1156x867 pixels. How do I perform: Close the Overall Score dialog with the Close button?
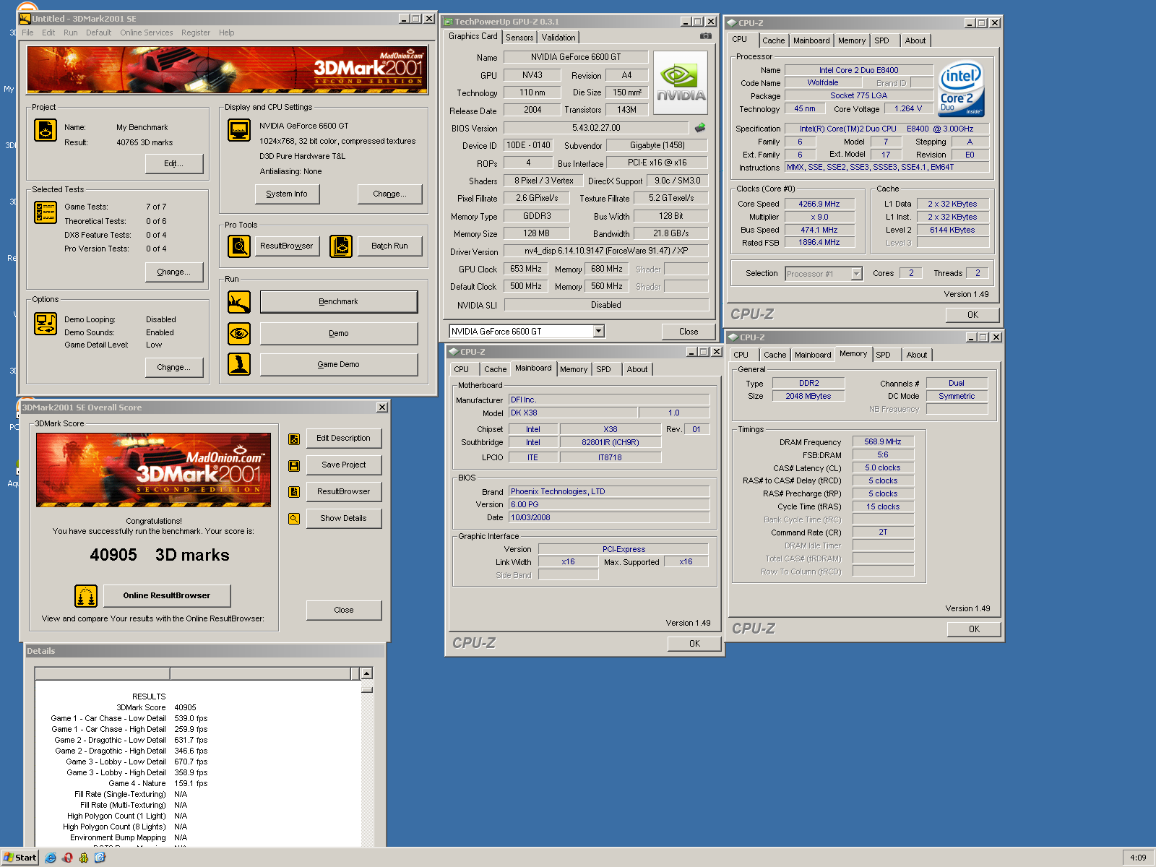(x=344, y=611)
